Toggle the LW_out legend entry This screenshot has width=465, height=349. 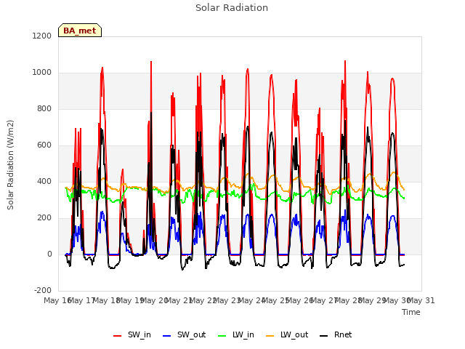287,334
